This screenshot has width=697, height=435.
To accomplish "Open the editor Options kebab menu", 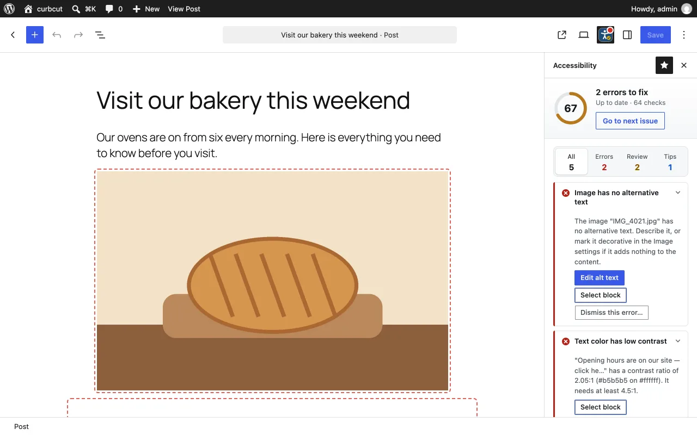I will pos(684,35).
